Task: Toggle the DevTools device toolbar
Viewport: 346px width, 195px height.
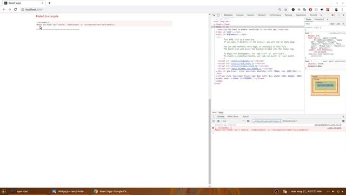Action: point(218,15)
